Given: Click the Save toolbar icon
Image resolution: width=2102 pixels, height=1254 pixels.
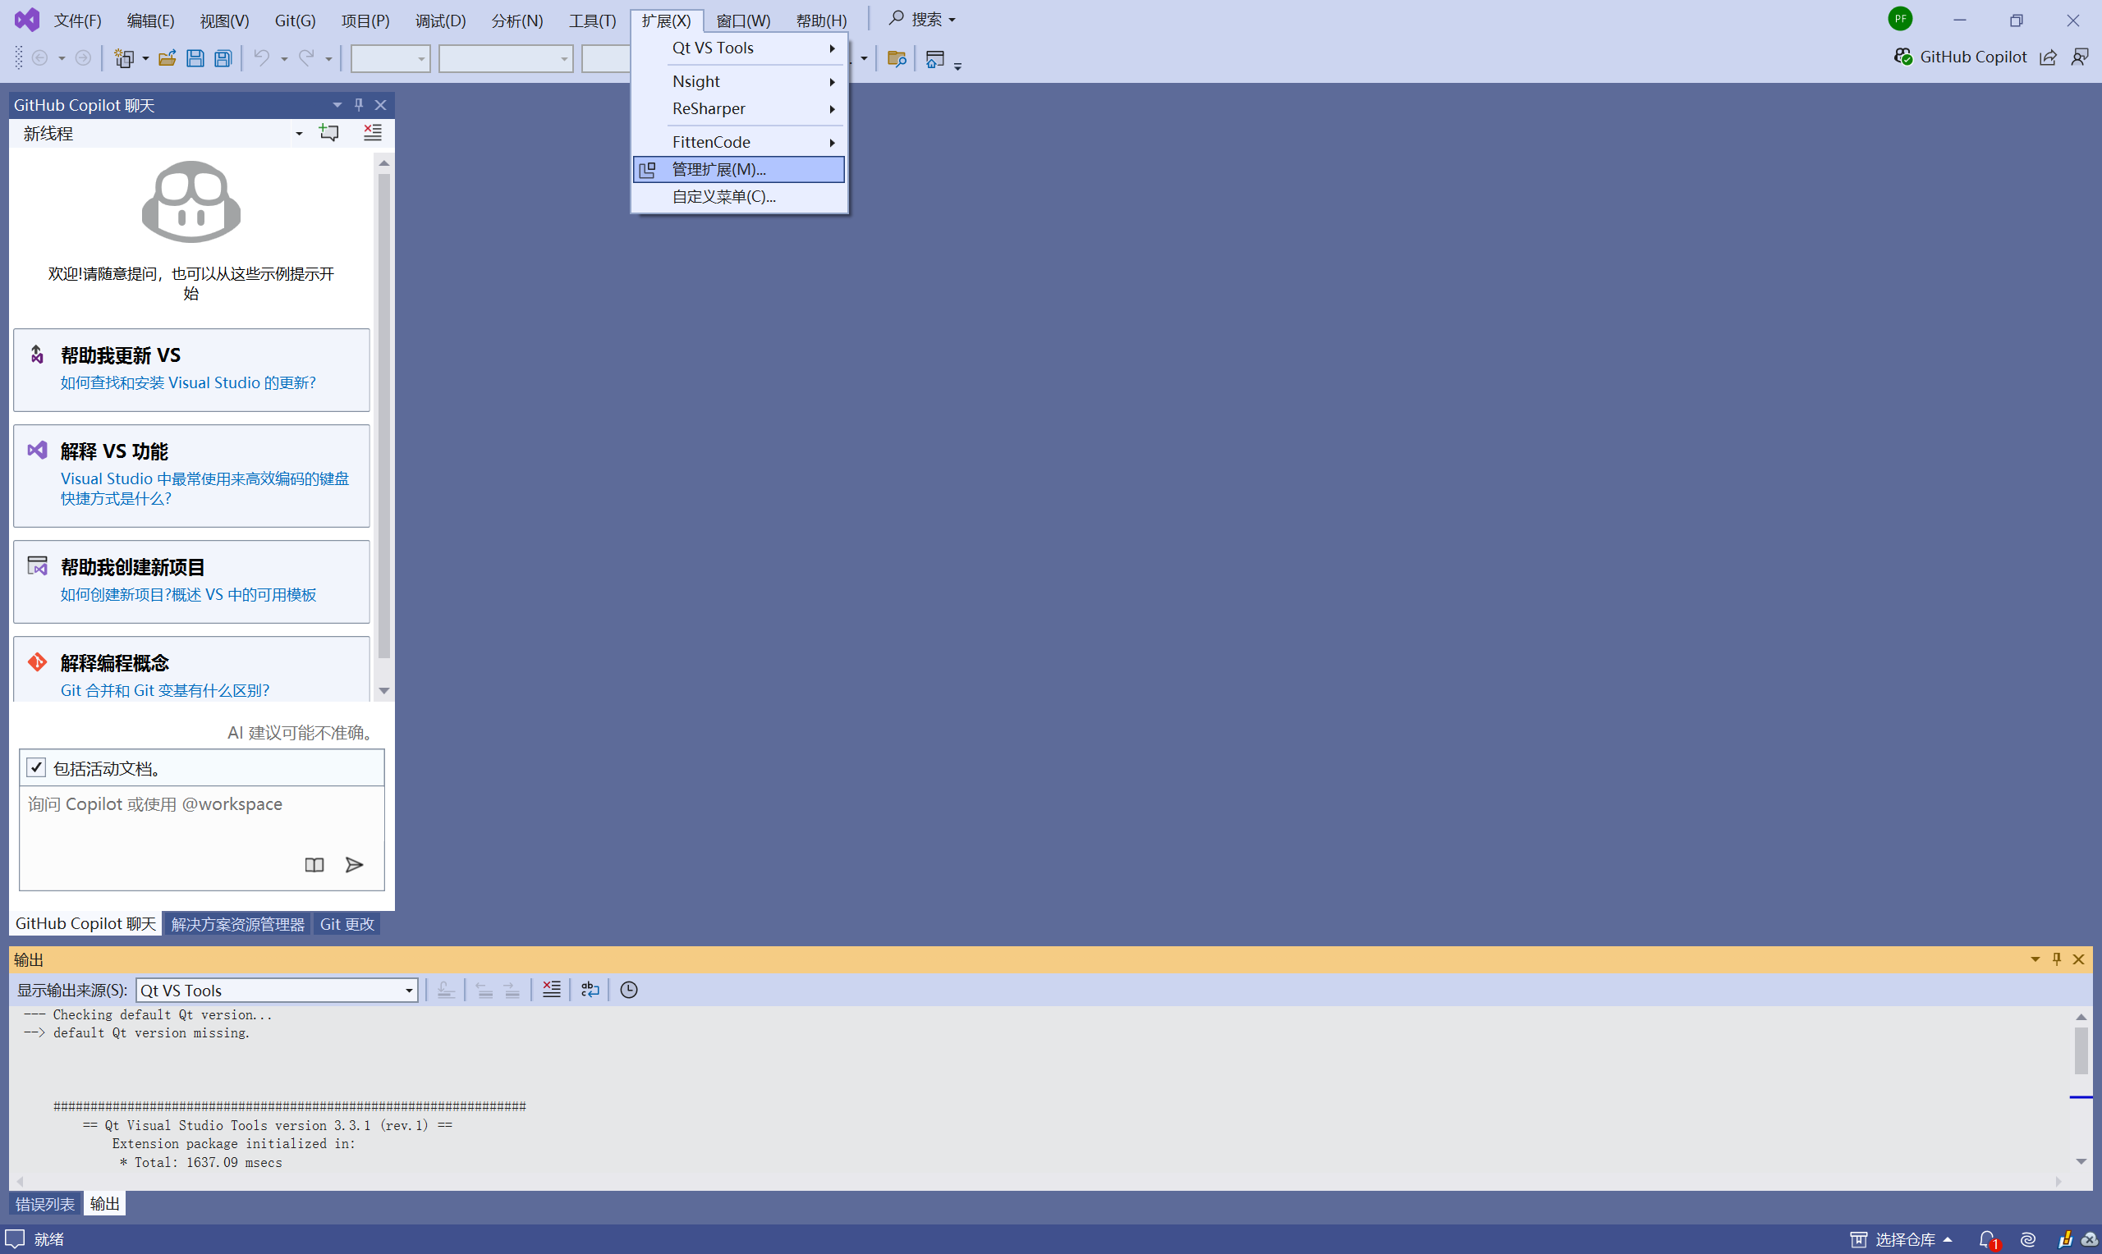Looking at the screenshot, I should click(195, 58).
